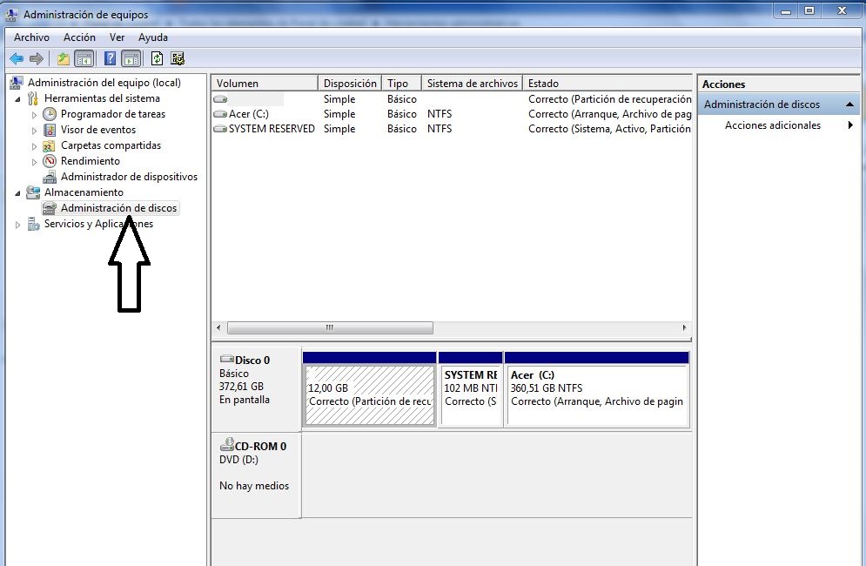Refresh the disk view
Viewport: 866px width, 566px height.
click(x=158, y=58)
